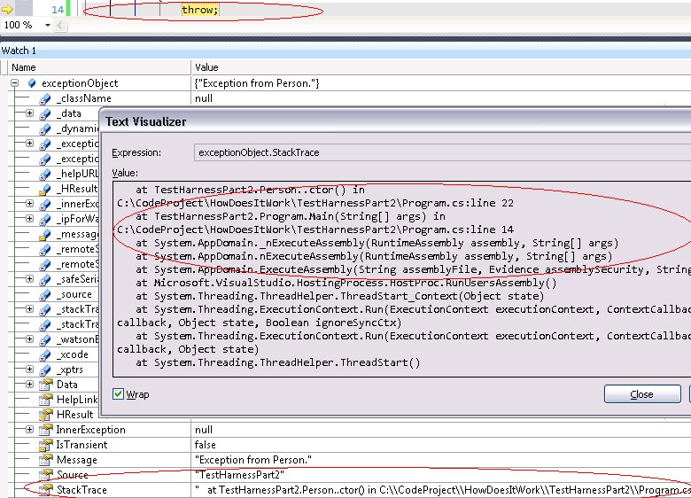Expand the _innerExc field node
Image resolution: width=691 pixels, height=498 pixels.
click(x=29, y=204)
